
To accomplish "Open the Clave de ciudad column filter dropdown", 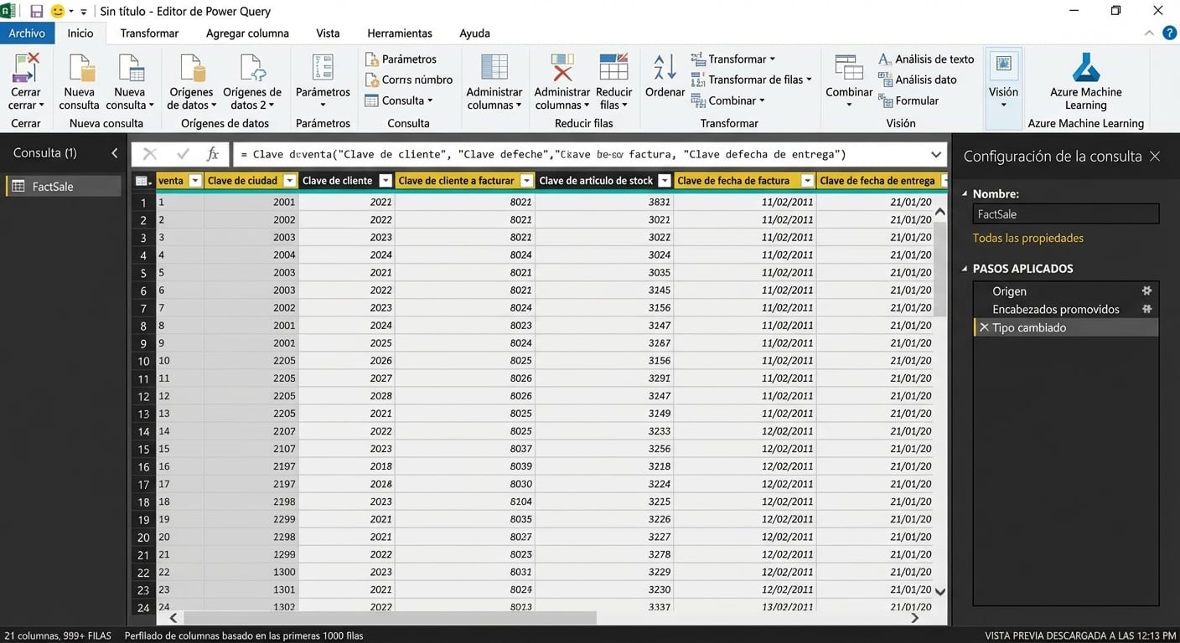I will pos(290,179).
